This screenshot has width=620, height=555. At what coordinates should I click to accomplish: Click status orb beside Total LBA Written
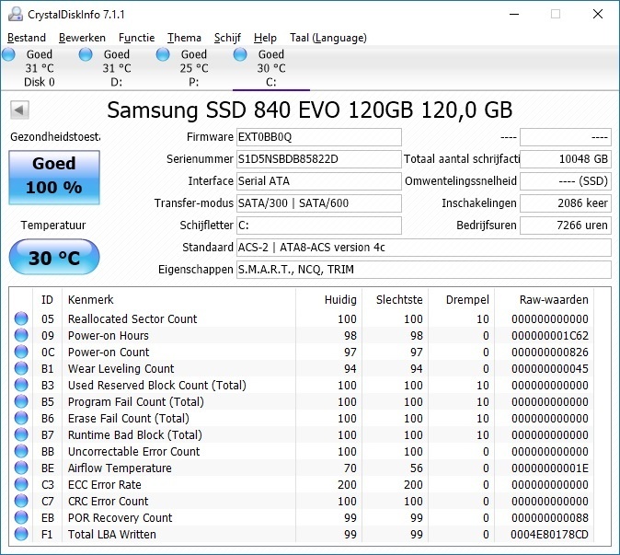pyautogui.click(x=21, y=535)
